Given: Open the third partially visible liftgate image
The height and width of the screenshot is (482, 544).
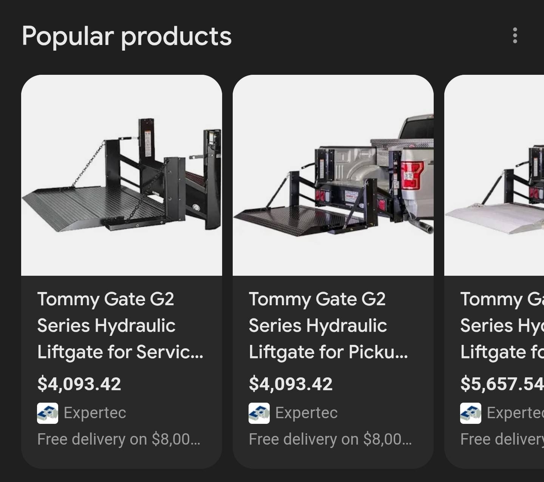Looking at the screenshot, I should pos(495,175).
